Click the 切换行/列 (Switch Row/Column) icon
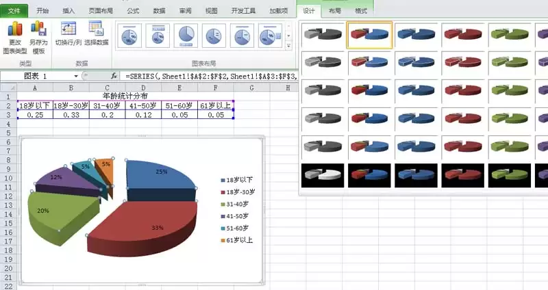 coord(68,36)
